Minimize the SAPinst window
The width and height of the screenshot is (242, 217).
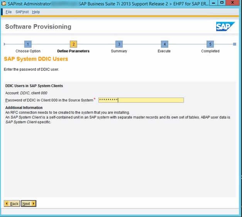click(x=213, y=3)
